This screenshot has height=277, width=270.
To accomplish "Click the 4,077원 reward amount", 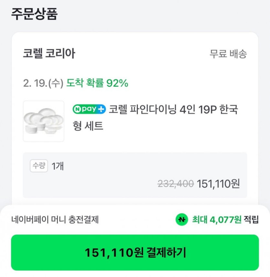I will [x=225, y=220].
